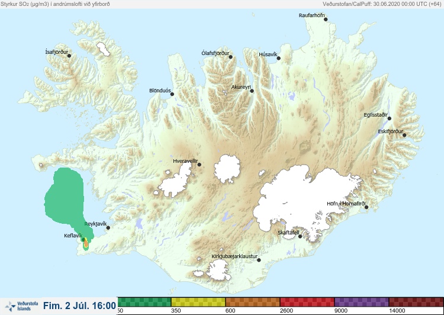Click the Akureyri label
This screenshot has width=444, height=315.
(x=242, y=87)
